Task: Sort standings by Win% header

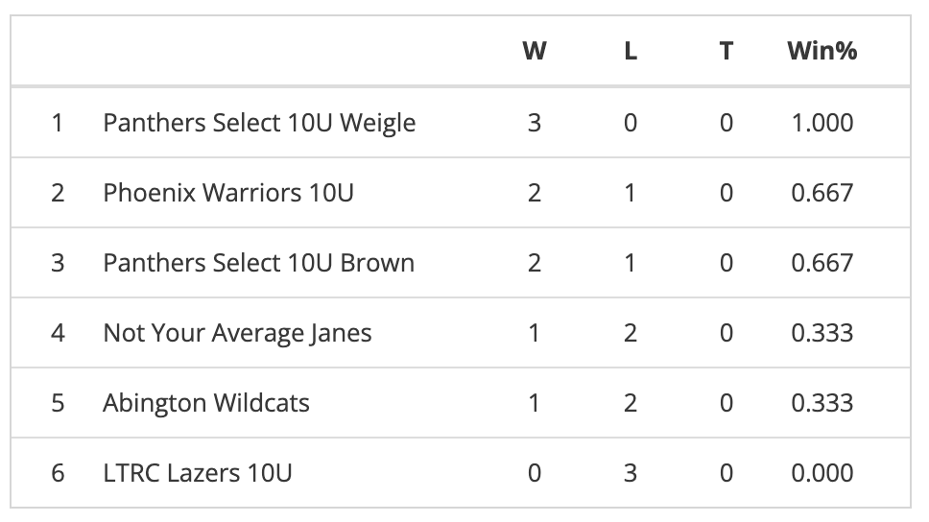Action: click(822, 51)
